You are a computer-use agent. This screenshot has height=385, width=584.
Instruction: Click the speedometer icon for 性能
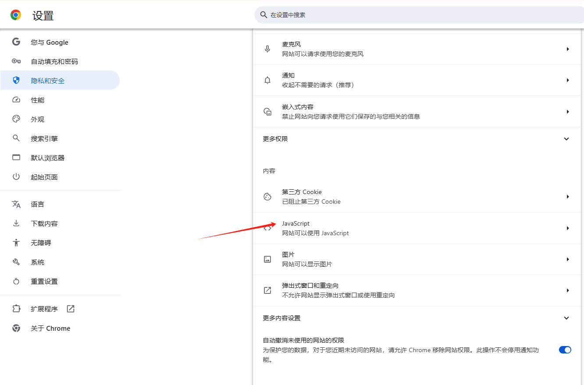(16, 100)
